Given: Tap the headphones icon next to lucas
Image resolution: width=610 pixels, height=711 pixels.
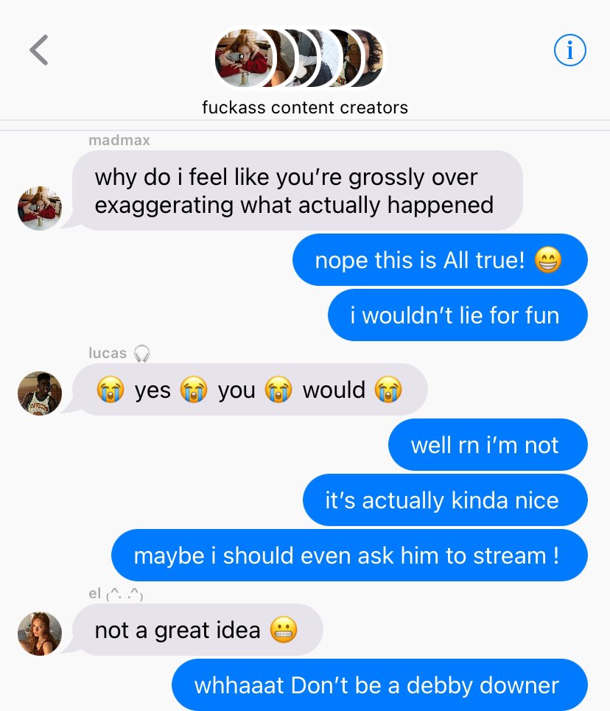Looking at the screenshot, I should click(142, 353).
